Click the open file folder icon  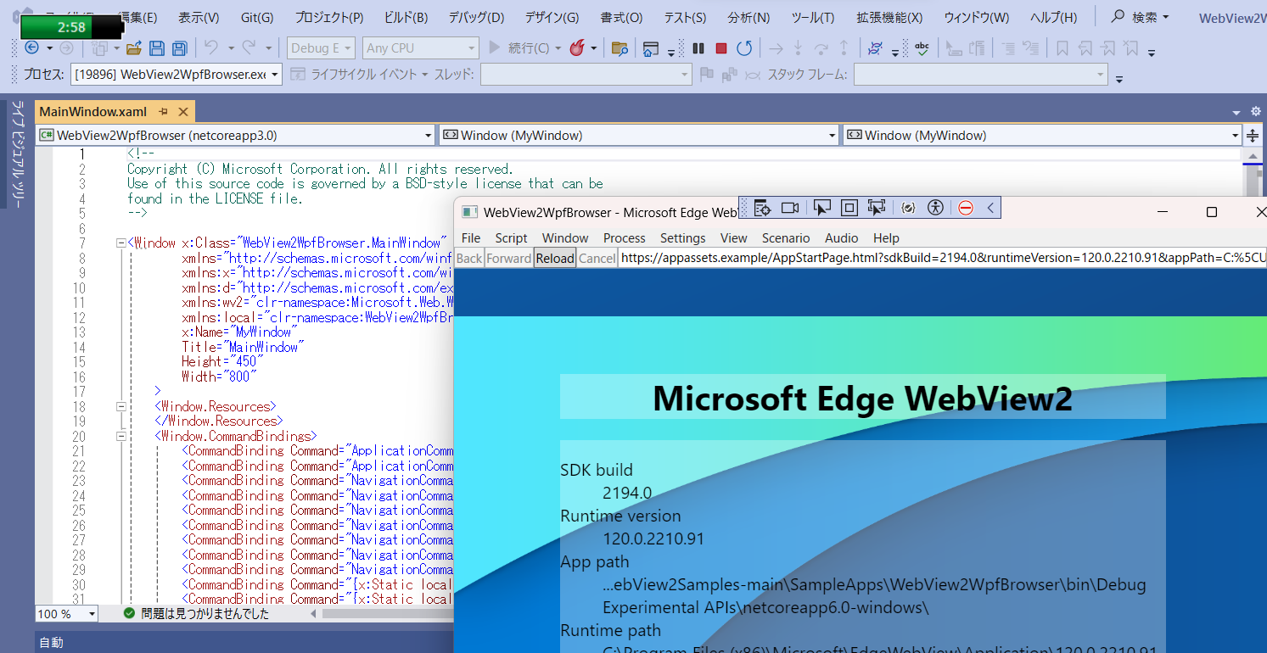(133, 48)
